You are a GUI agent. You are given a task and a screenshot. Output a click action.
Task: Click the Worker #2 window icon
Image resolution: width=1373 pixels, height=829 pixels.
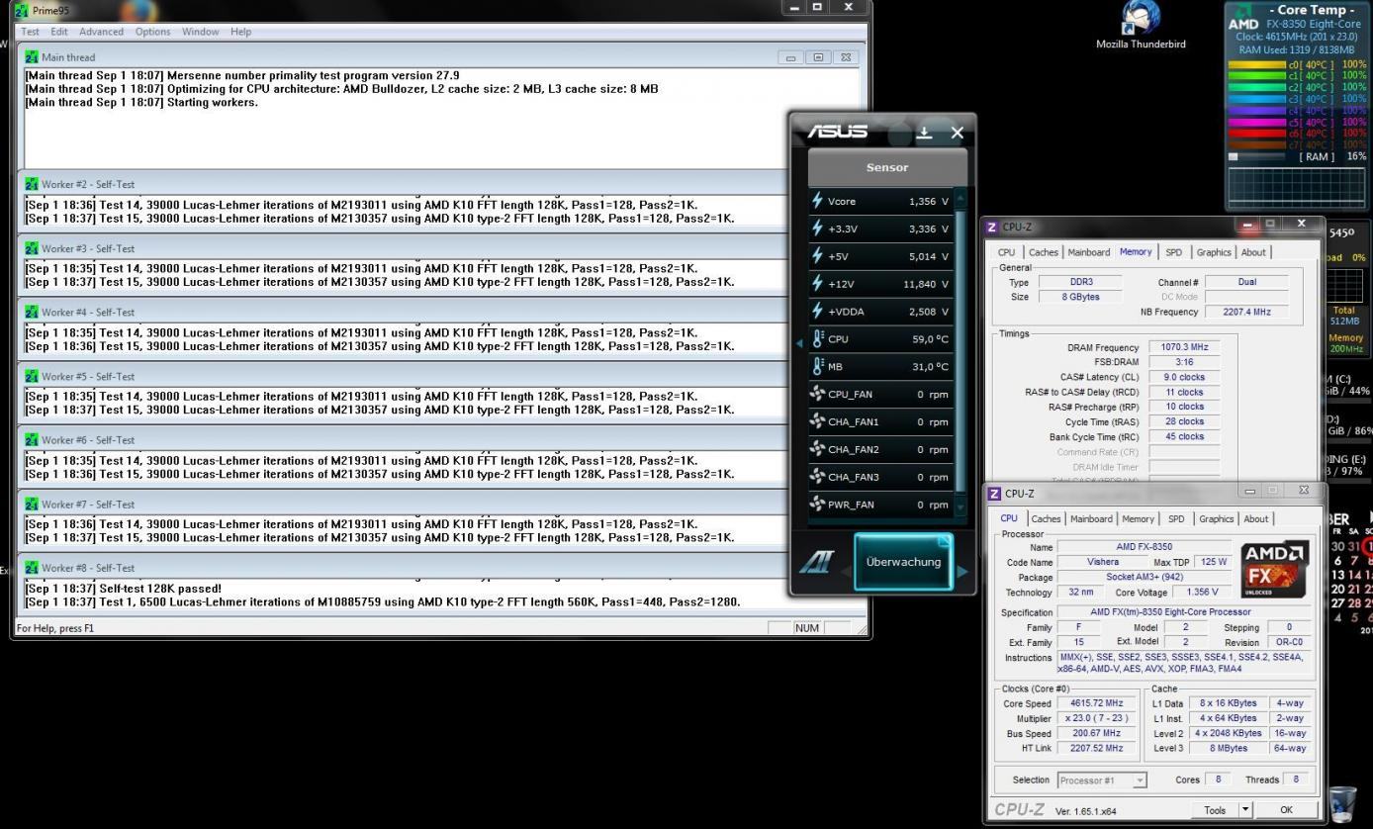tap(32, 184)
